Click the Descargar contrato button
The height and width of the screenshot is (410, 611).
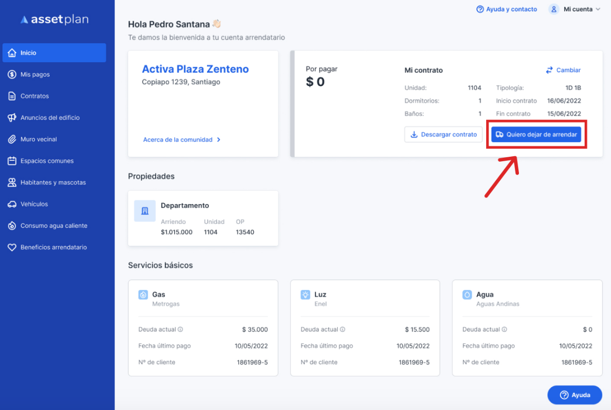point(444,134)
